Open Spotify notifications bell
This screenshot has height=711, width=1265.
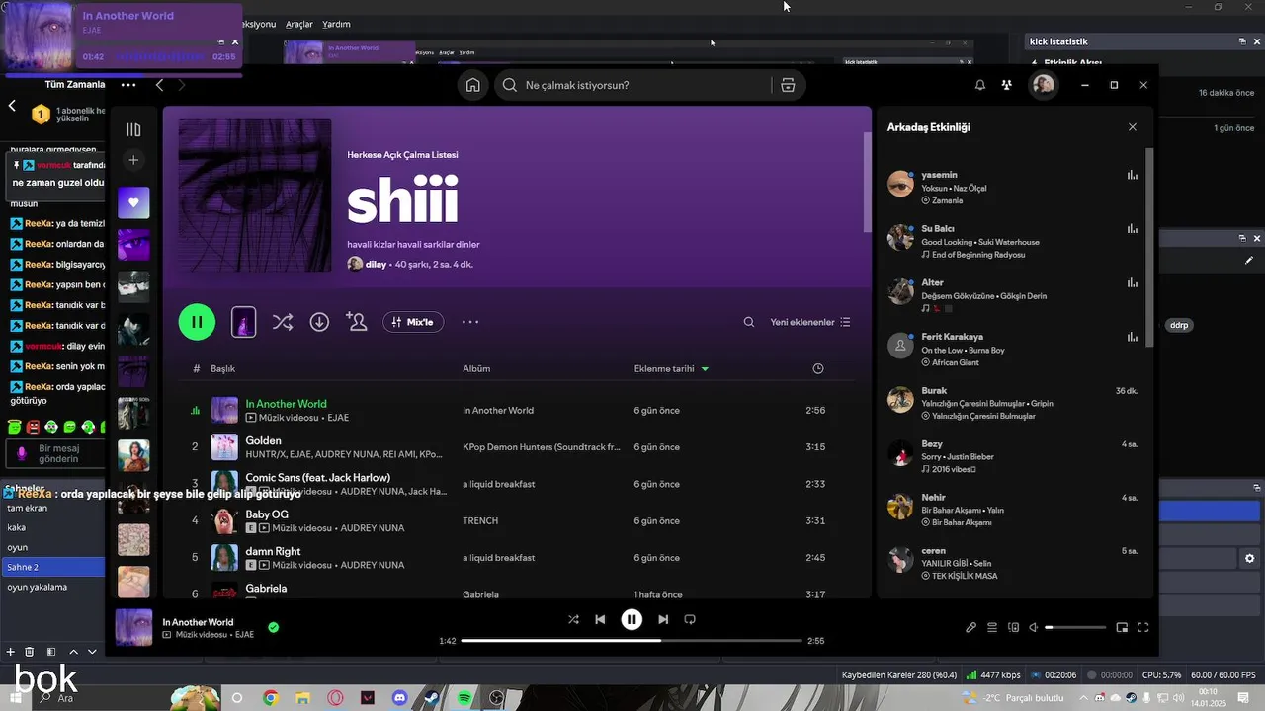[980, 85]
